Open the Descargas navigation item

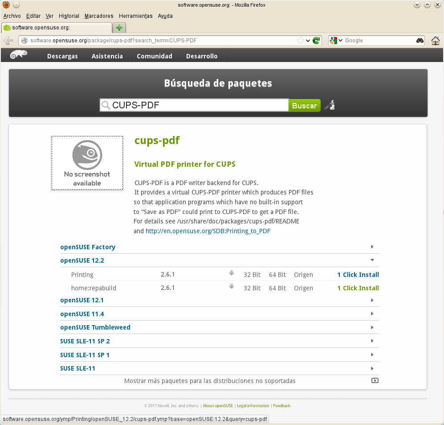62,56
